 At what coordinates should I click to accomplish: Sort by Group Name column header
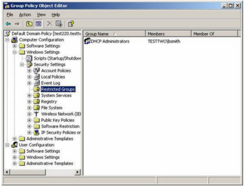114,33
